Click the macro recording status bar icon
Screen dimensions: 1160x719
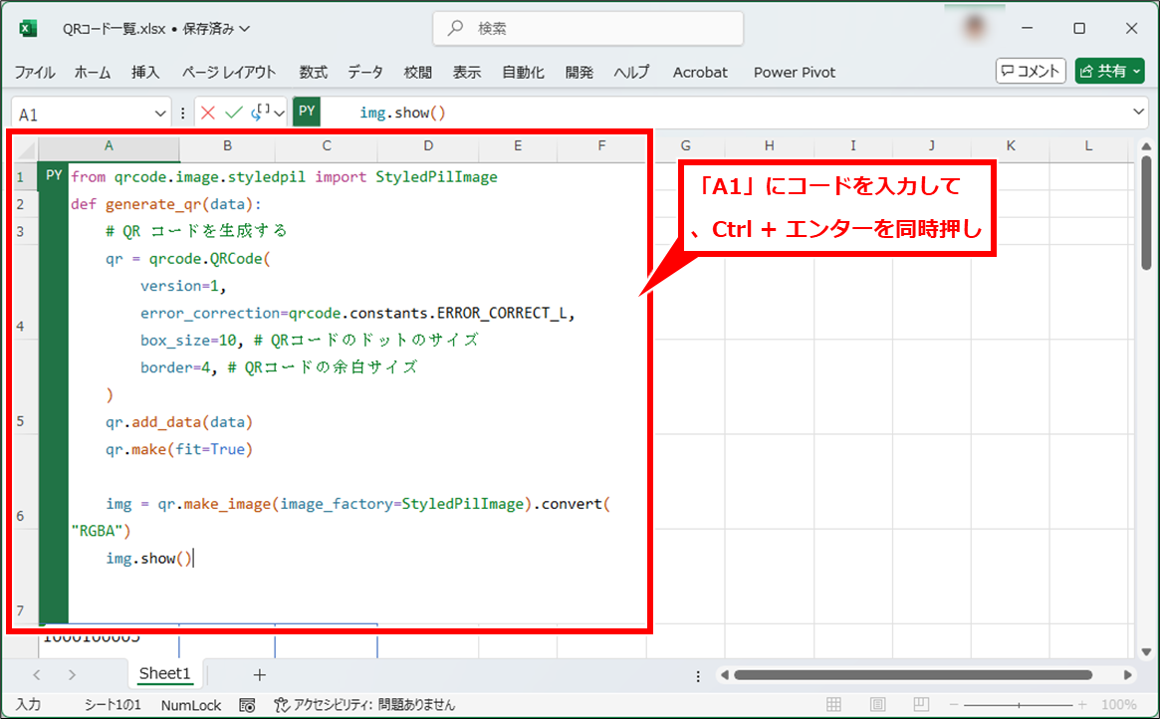pos(247,705)
